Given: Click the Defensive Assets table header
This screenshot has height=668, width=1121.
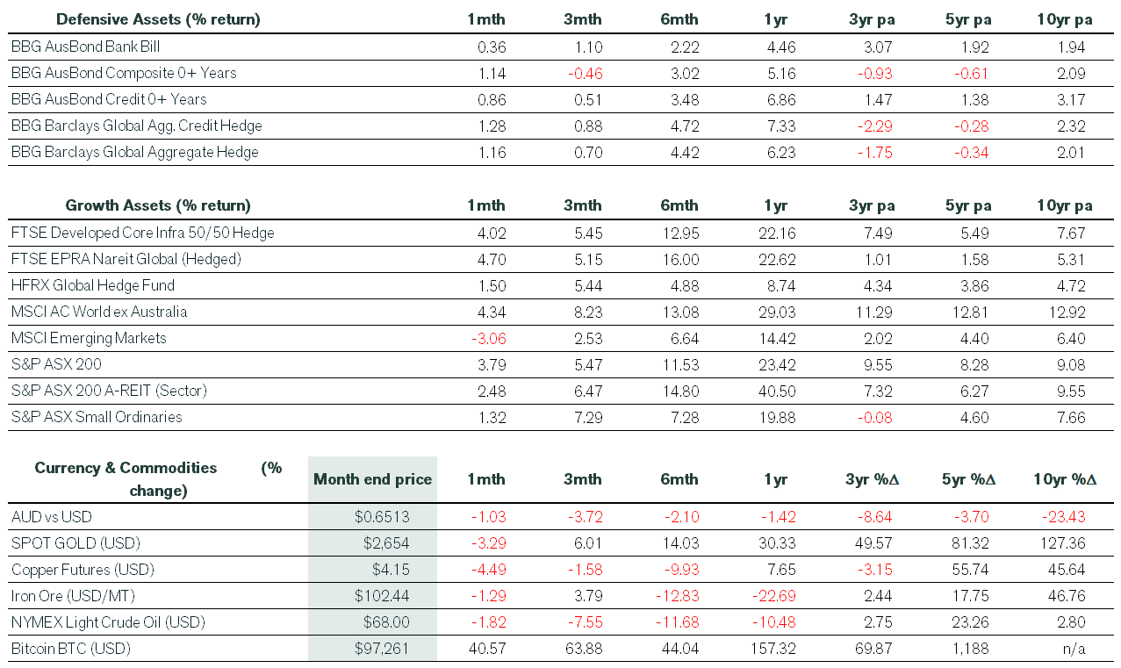Looking at the screenshot, I should pyautogui.click(x=158, y=19).
